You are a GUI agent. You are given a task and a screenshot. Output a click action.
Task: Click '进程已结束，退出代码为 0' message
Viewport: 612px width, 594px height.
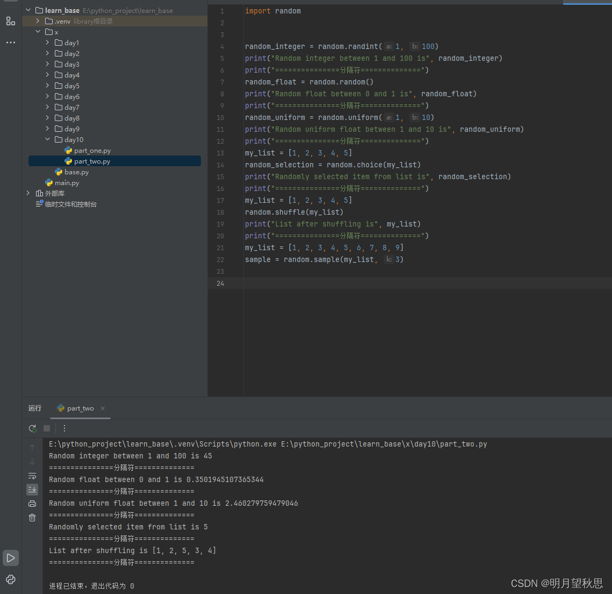91,586
